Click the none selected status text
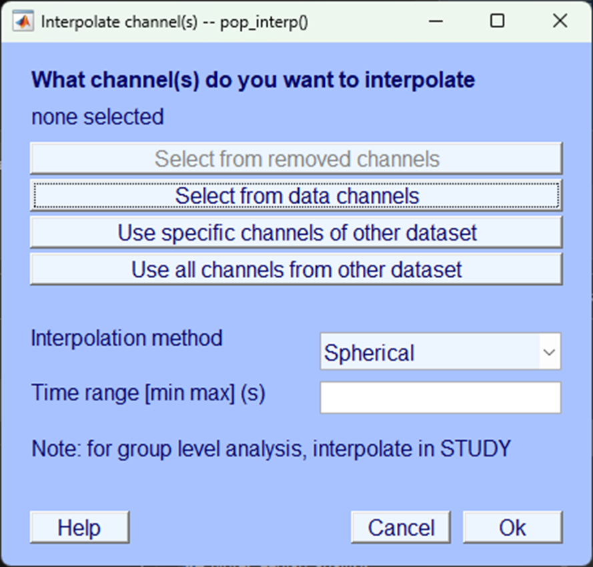 (x=97, y=117)
